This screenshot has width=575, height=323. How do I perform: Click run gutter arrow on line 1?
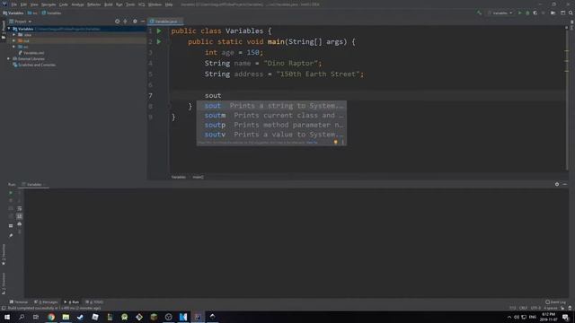(x=159, y=31)
